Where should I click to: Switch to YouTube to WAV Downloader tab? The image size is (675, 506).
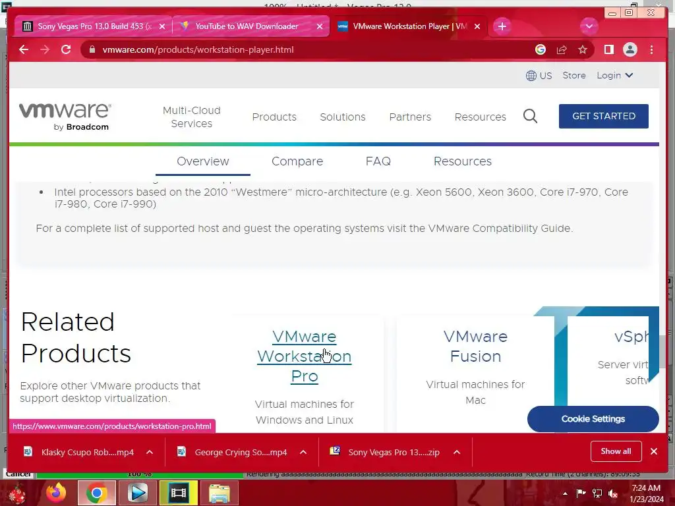coord(250,26)
